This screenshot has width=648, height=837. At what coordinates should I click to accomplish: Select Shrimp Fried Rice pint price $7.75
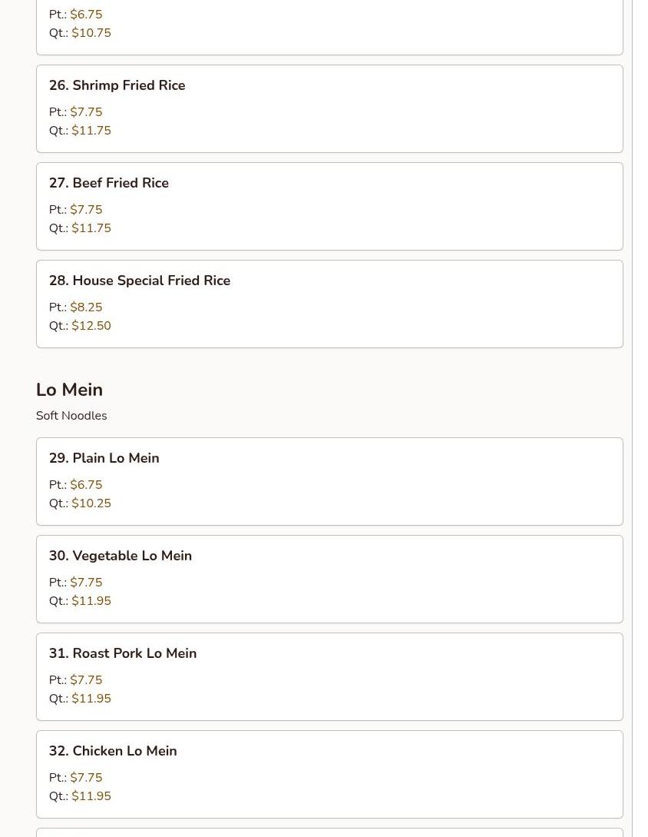(x=86, y=112)
